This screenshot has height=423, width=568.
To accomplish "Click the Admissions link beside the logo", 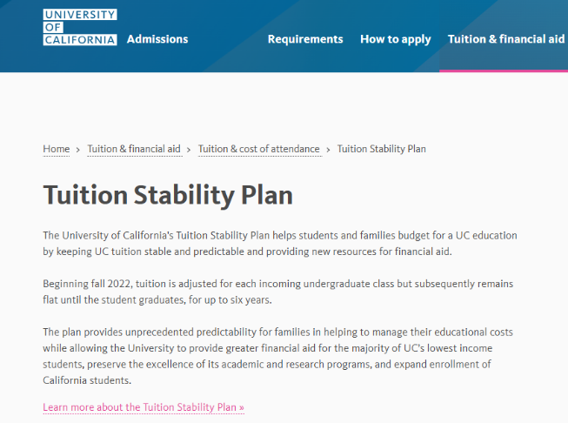I will pos(157,39).
